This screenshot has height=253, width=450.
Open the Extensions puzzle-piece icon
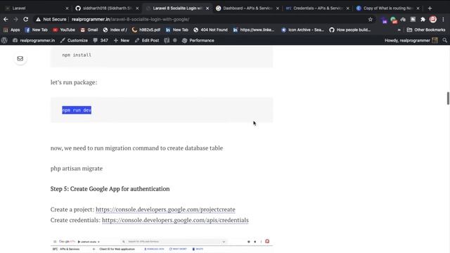coord(423,20)
